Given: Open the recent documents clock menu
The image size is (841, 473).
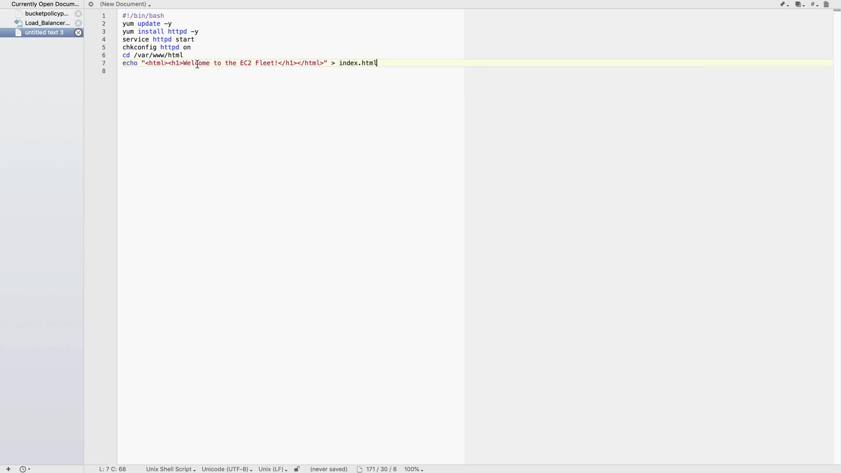Looking at the screenshot, I should [x=25, y=469].
